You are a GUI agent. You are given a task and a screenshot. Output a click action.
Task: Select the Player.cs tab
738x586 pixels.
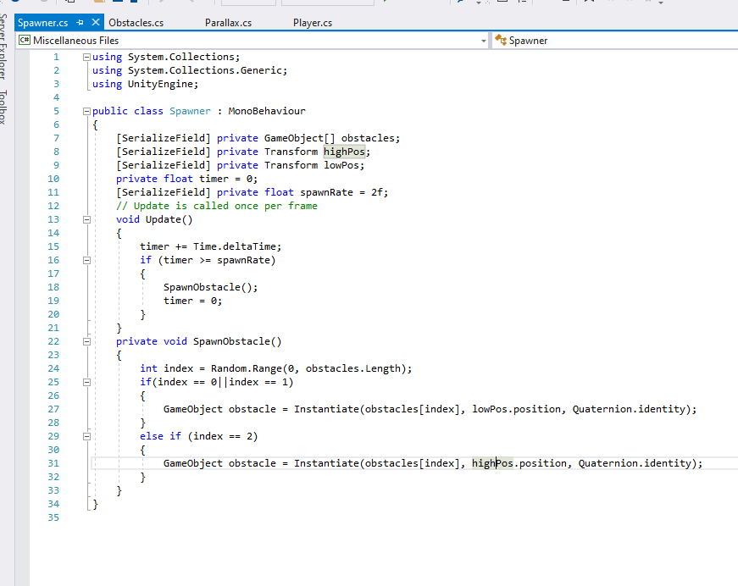coord(312,23)
